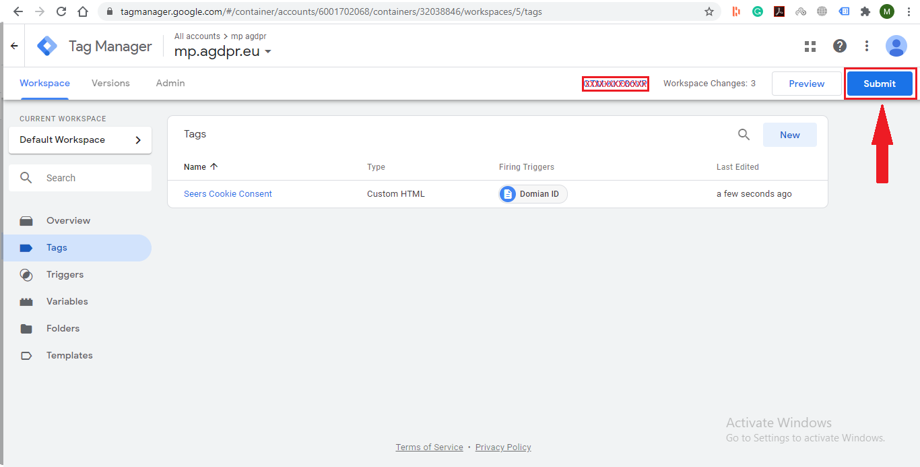
Task: Sort tags by Name column arrow
Action: 214,166
